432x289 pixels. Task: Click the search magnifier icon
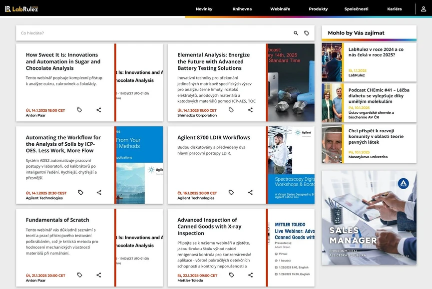click(296, 33)
